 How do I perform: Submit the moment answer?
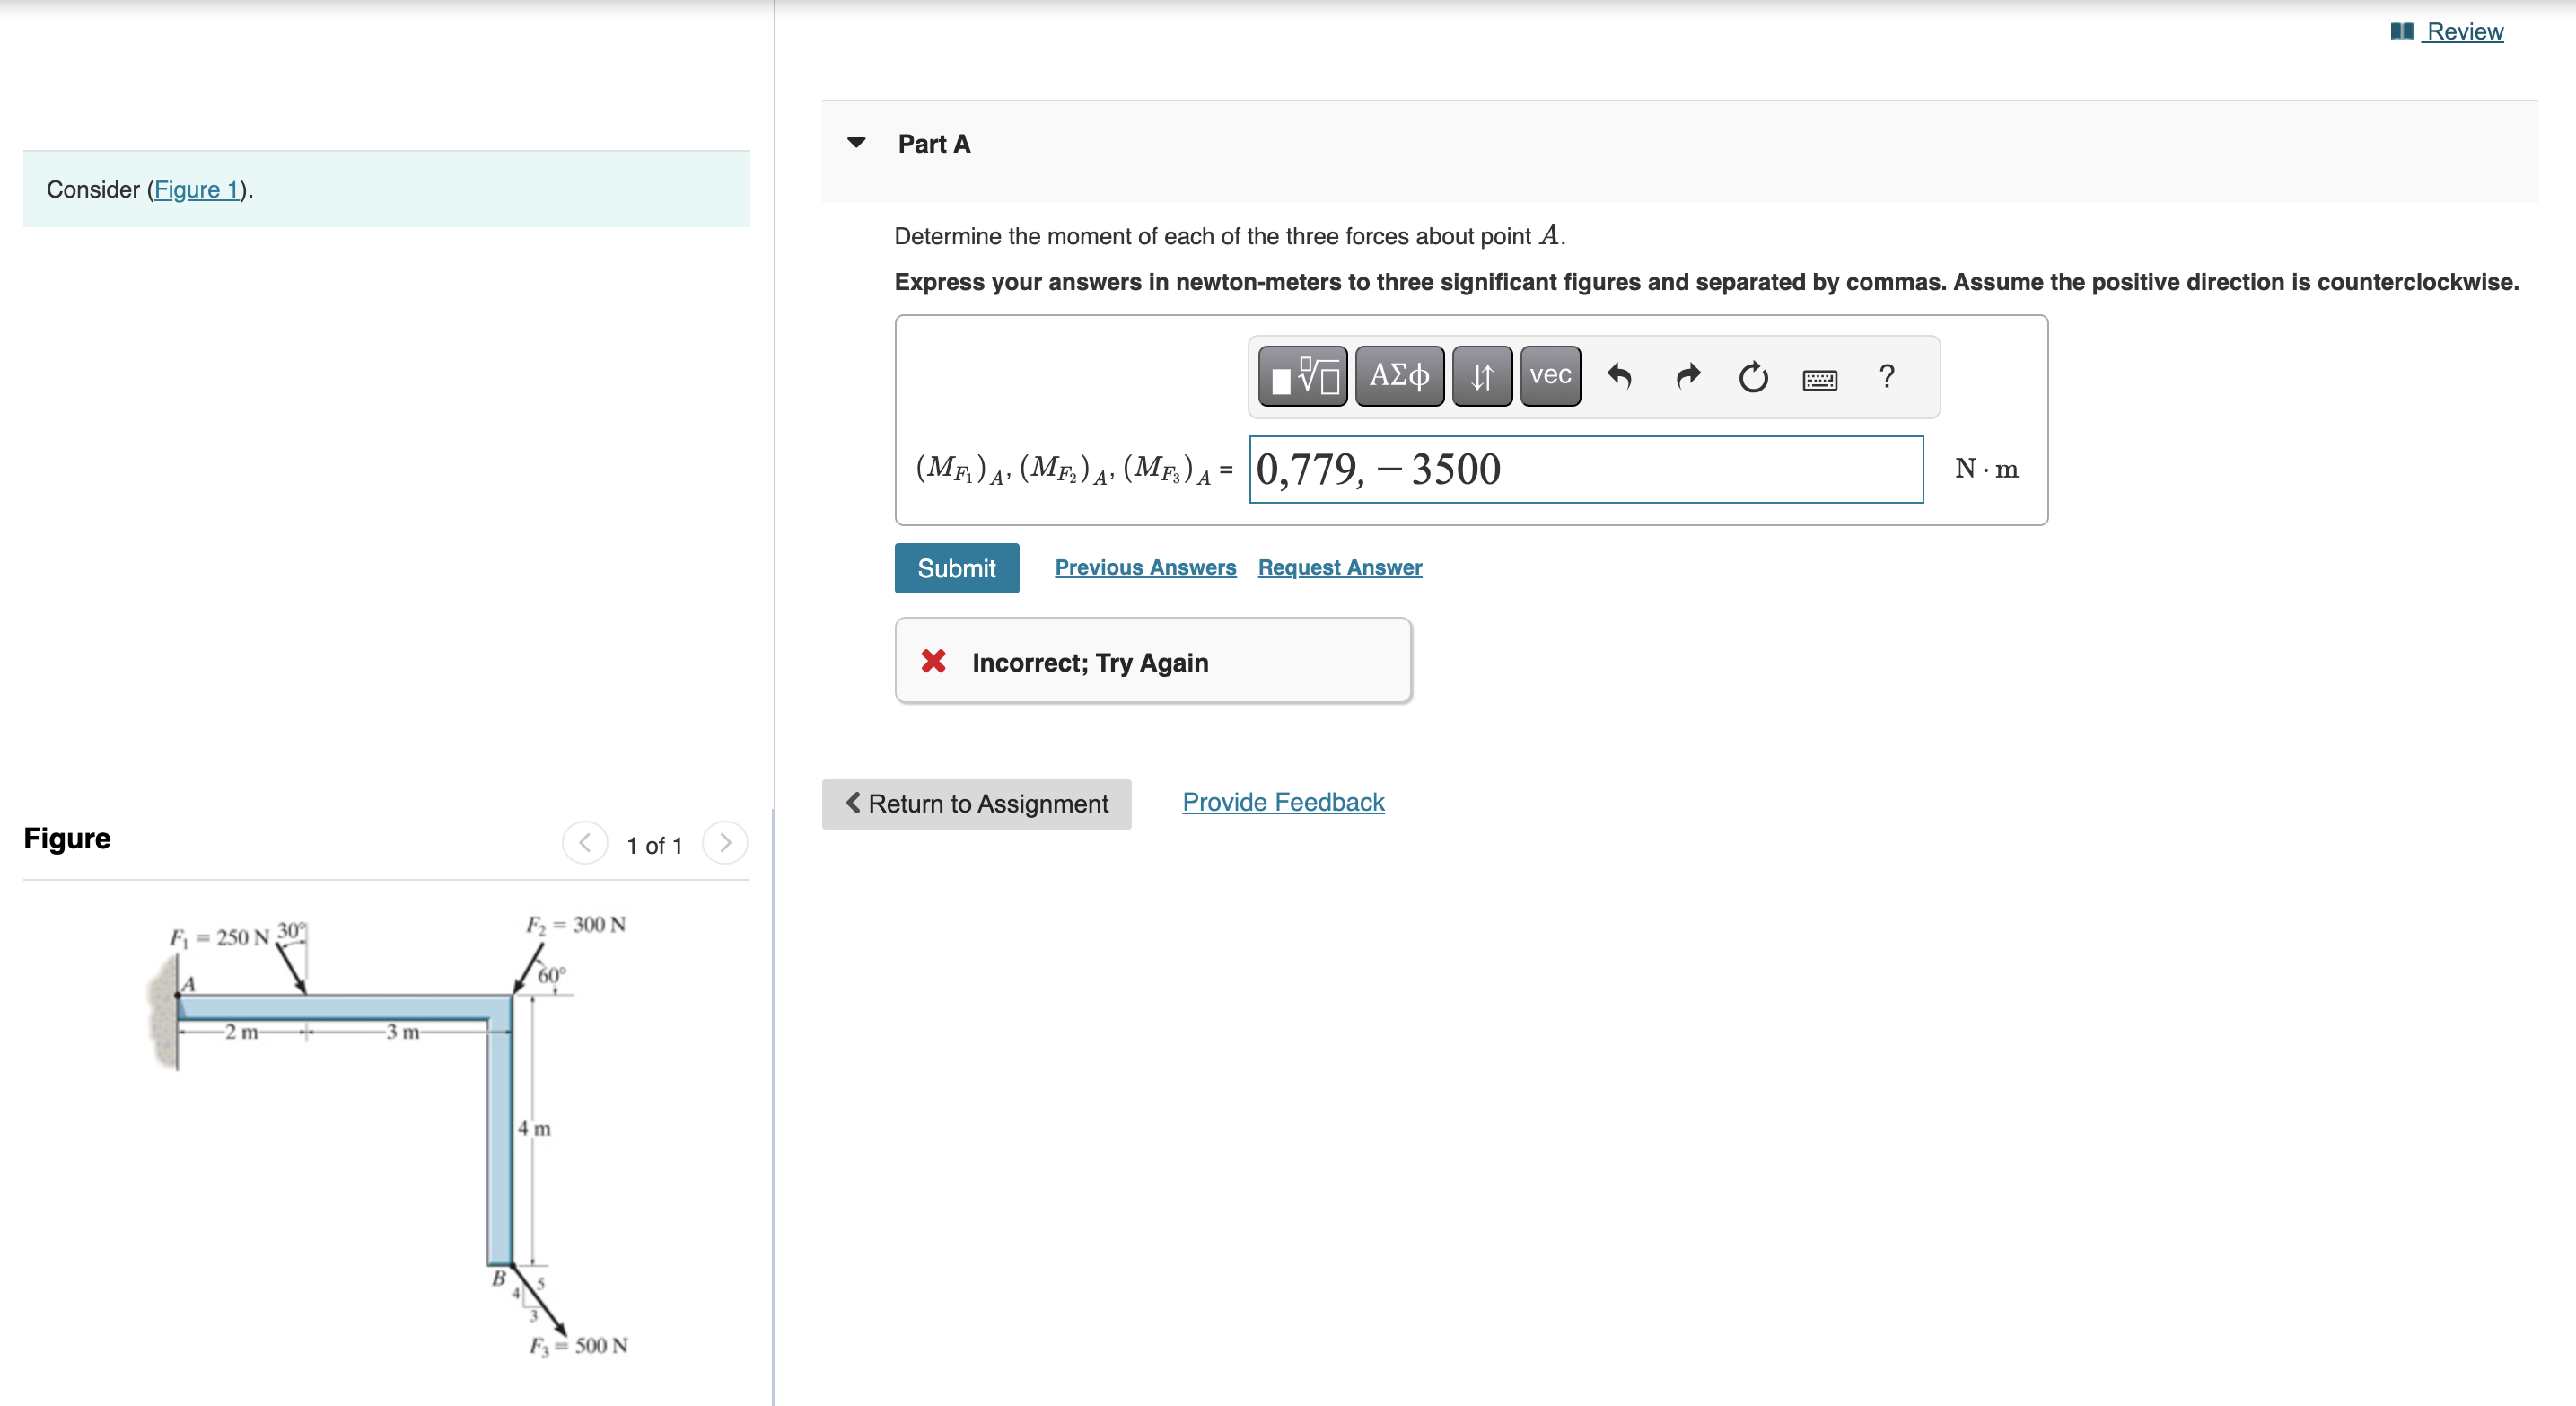pyautogui.click(x=956, y=567)
